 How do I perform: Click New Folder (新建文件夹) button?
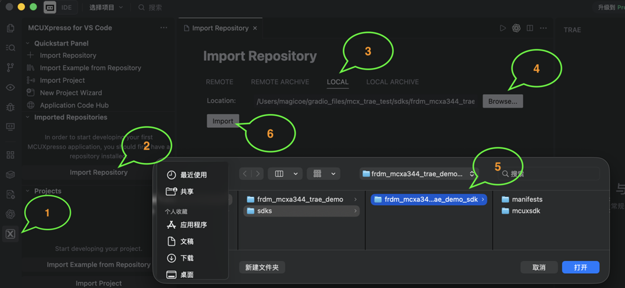[x=262, y=267]
